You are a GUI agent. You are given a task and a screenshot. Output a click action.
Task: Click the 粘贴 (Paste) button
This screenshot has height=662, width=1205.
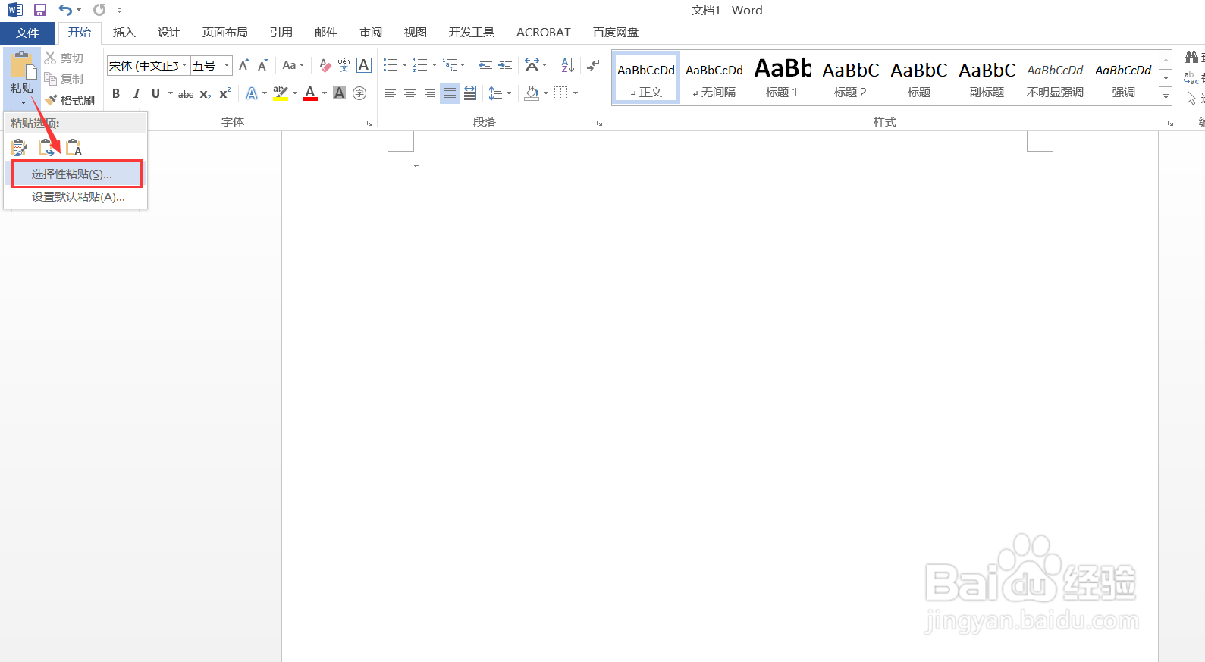(x=22, y=79)
